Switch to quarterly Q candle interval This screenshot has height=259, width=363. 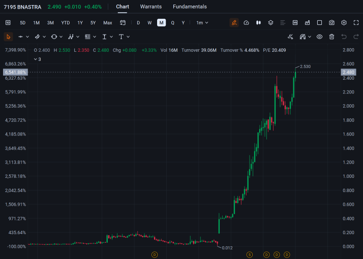tap(172, 23)
